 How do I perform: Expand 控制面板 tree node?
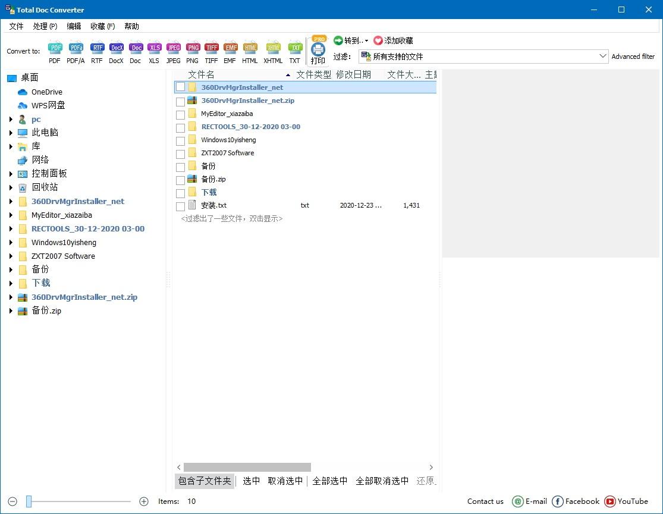[11, 174]
